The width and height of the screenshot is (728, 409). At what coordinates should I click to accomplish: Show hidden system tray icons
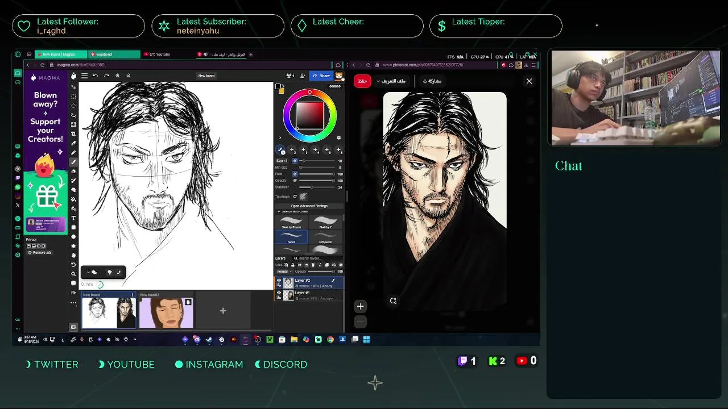(x=134, y=339)
